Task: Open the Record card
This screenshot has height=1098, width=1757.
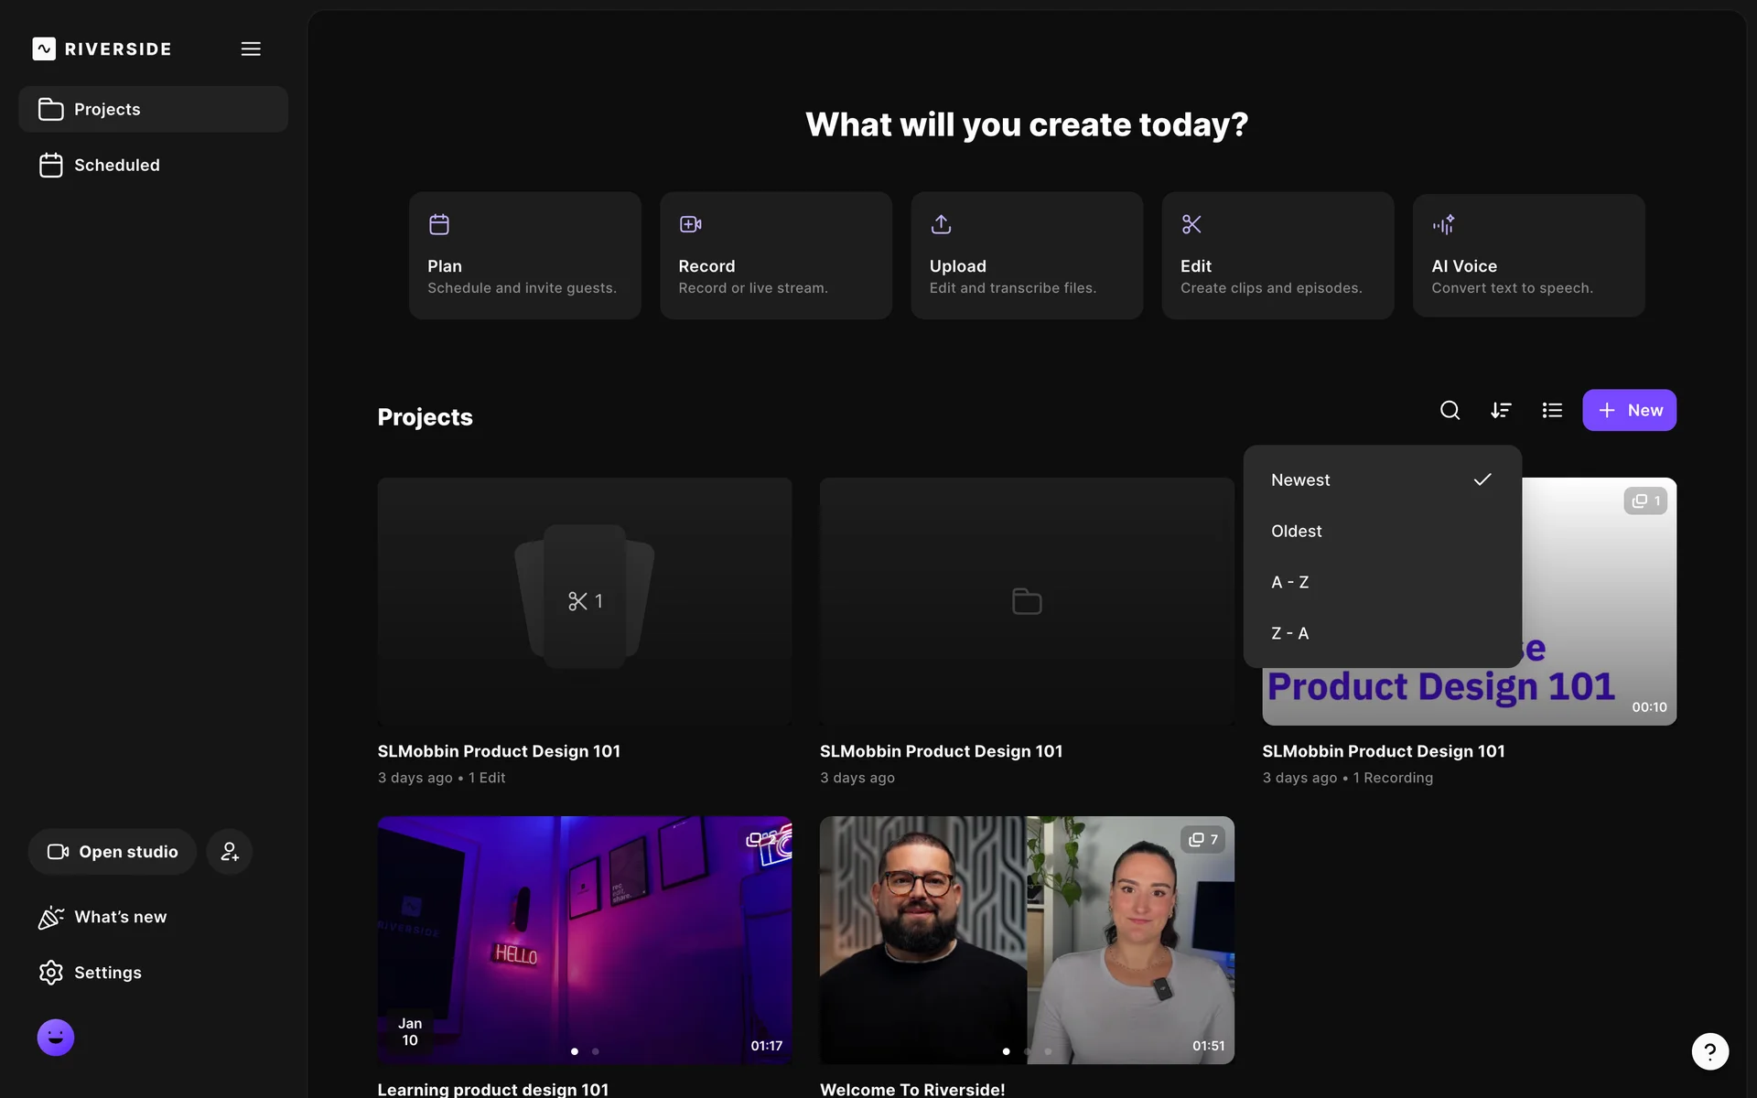Action: pos(775,255)
